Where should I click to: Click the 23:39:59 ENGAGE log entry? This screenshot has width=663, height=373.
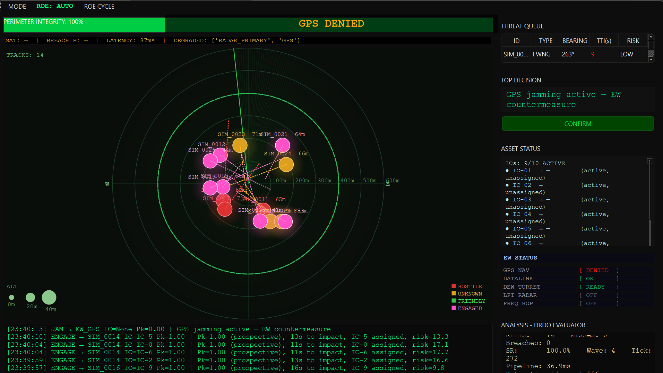[x=228, y=360]
